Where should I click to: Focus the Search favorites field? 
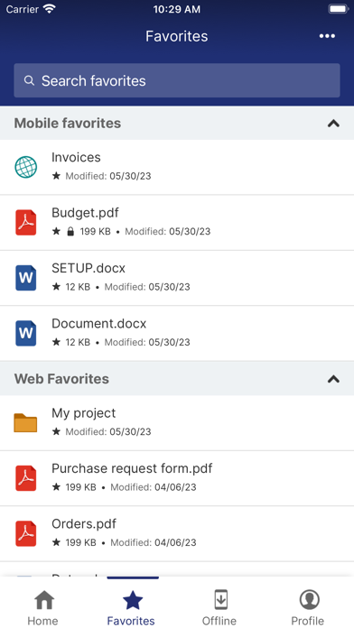(177, 80)
